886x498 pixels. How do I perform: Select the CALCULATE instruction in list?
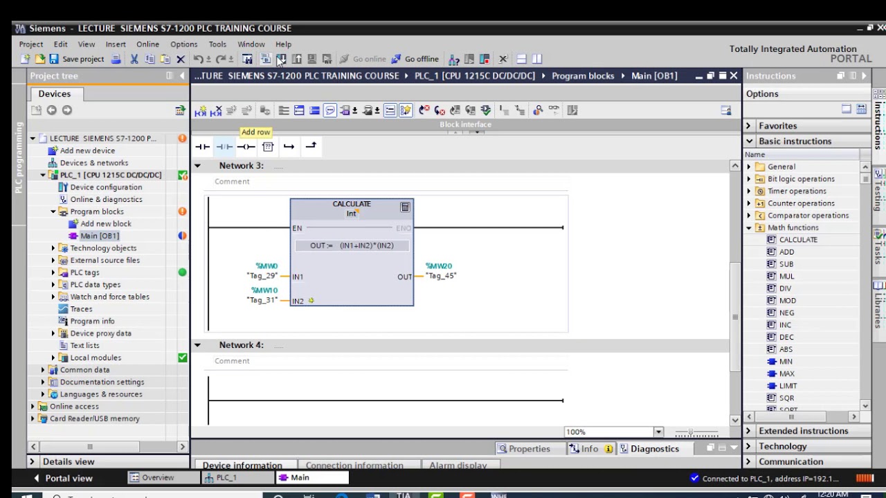coord(798,240)
